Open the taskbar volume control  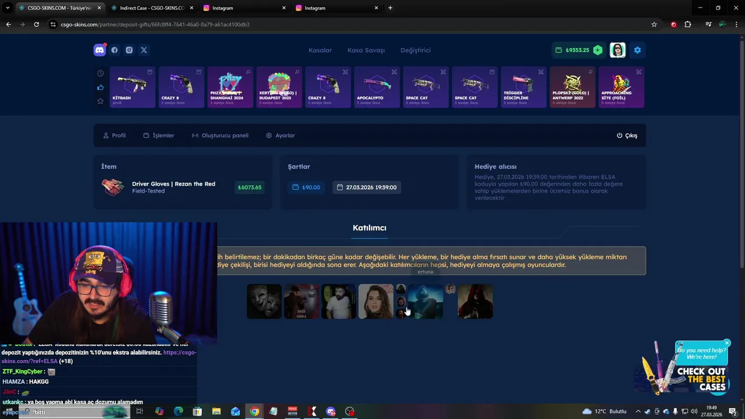click(x=694, y=411)
